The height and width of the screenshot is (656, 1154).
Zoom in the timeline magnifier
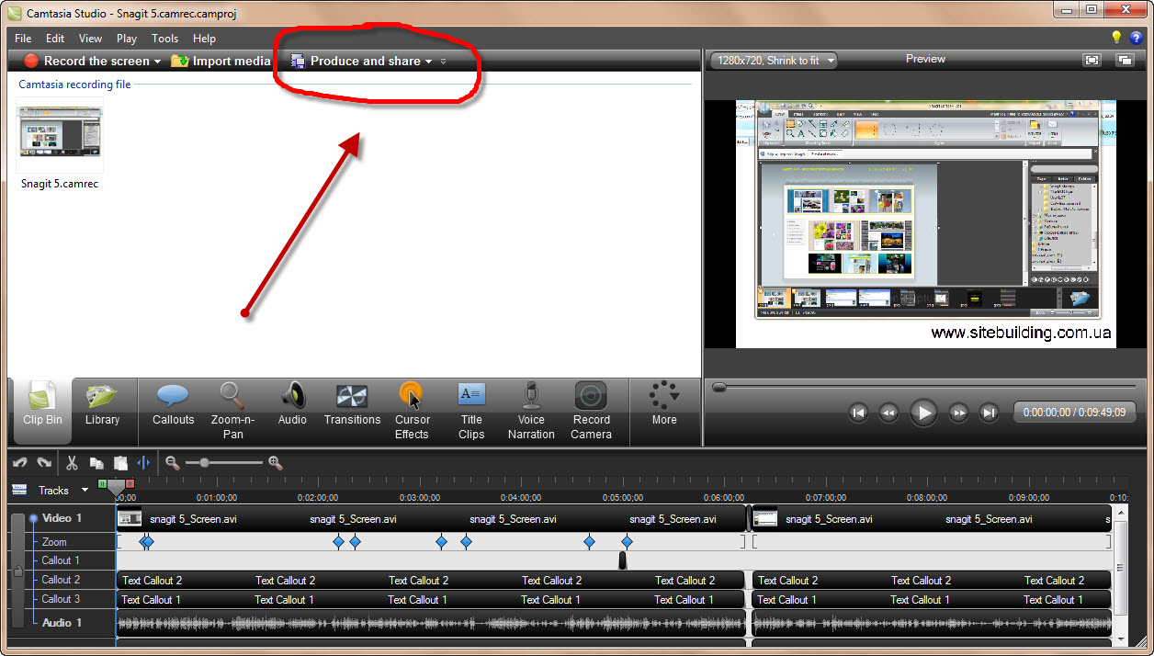click(x=275, y=463)
